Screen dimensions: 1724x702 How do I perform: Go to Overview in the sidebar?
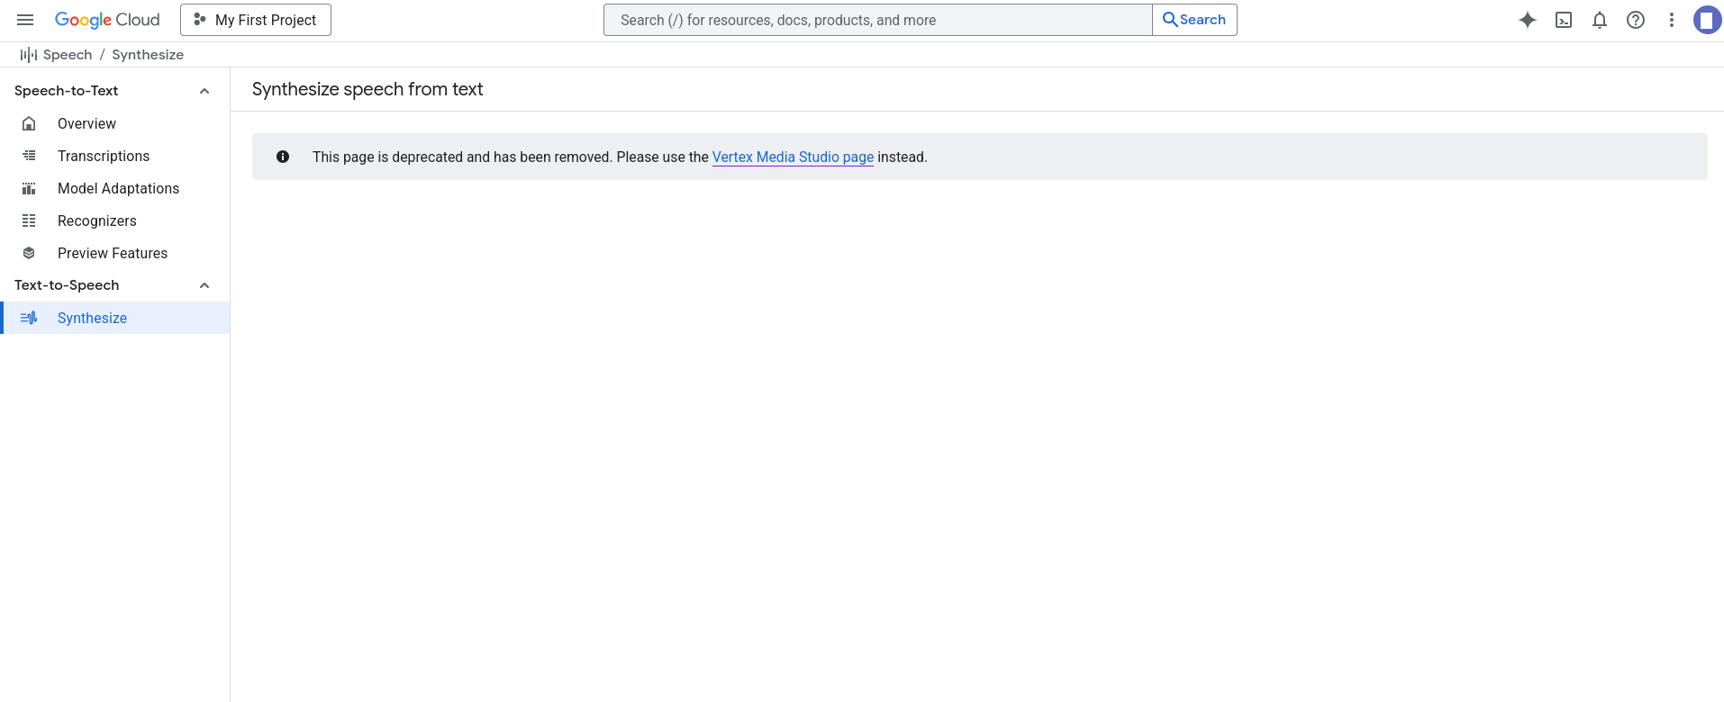[86, 123]
